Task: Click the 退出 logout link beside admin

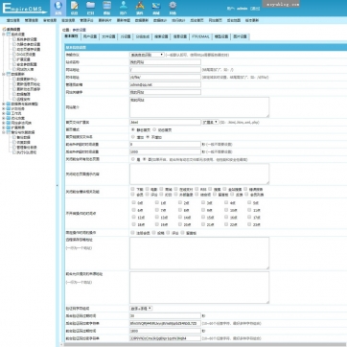Action: point(255,9)
